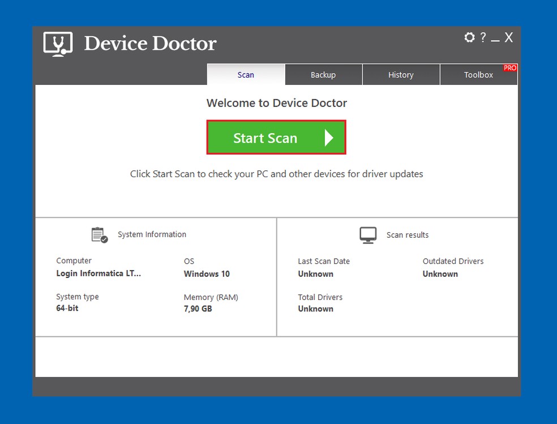Viewport: 557px width, 424px height.
Task: Click the red PRO badge on Toolbox
Action: (510, 68)
